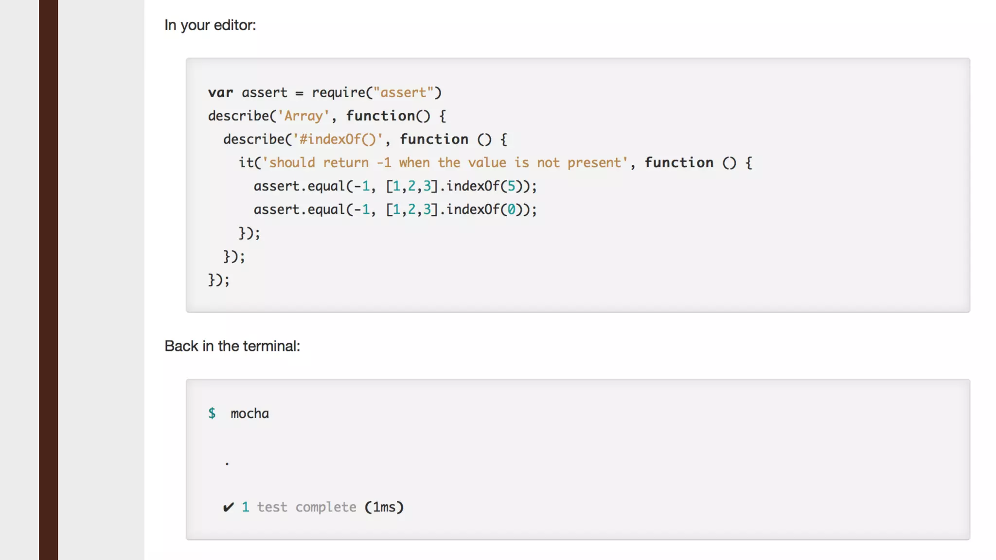
Task: Click the dollar sign terminal prompt
Action: [x=212, y=414]
